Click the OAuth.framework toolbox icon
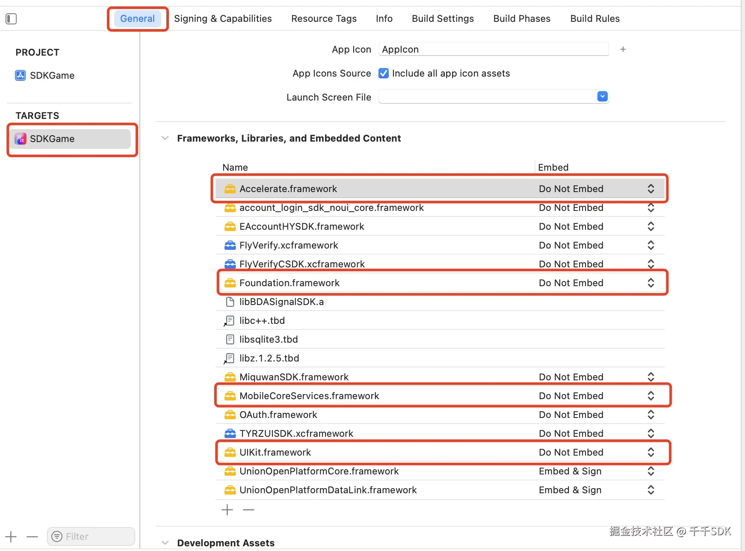Image resolution: width=745 pixels, height=551 pixels. pos(230,415)
